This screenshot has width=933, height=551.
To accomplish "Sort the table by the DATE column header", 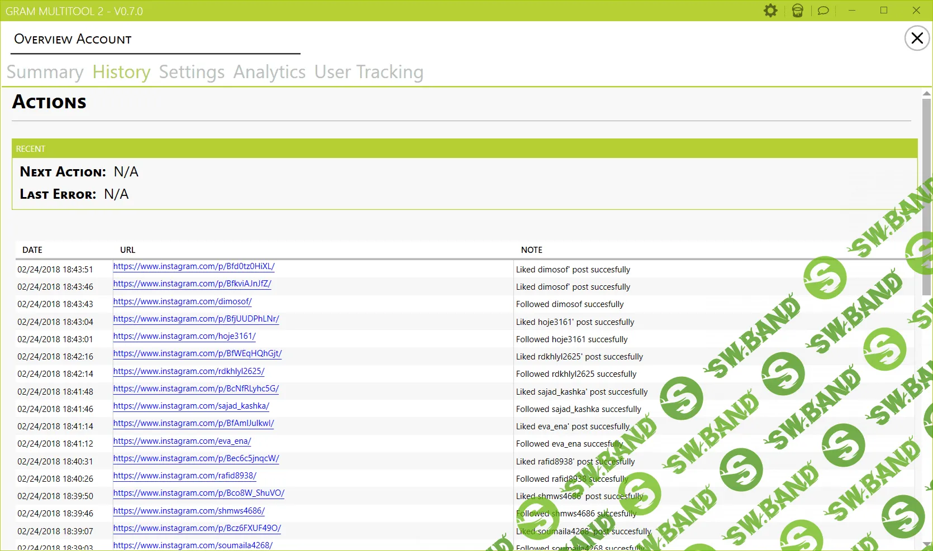I will point(32,250).
